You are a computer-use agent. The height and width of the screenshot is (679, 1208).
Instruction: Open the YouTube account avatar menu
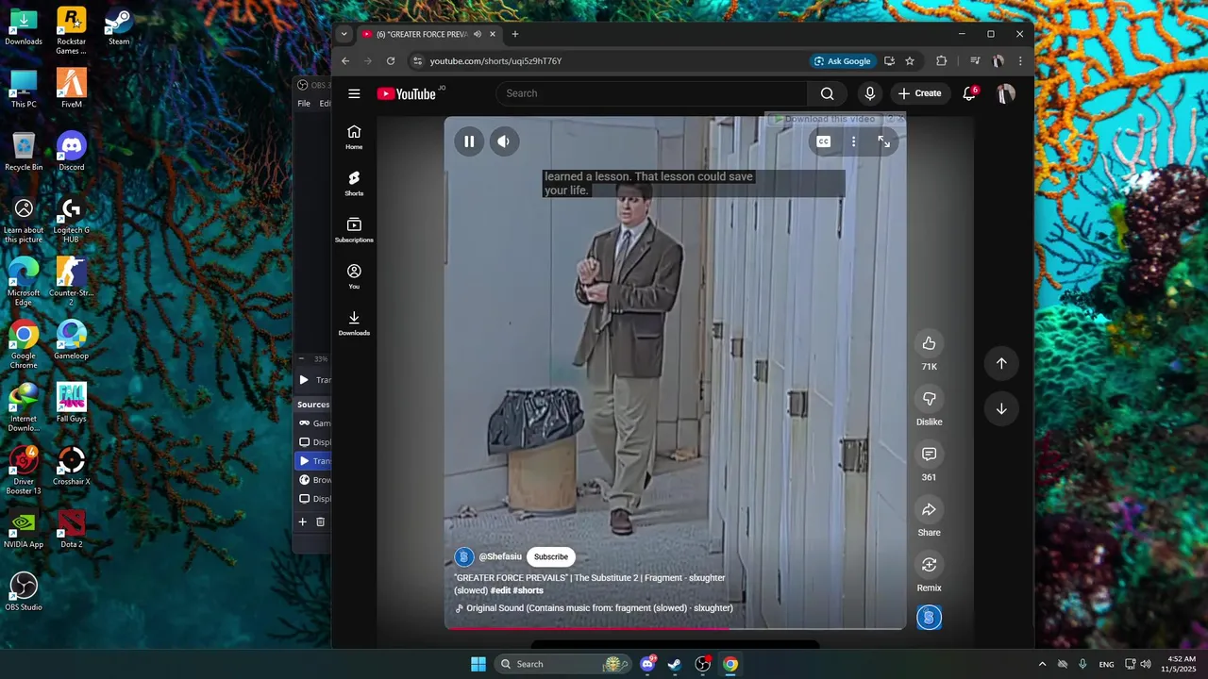click(1006, 93)
